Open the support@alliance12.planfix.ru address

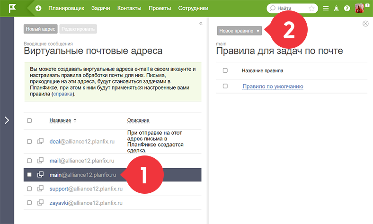(x=86, y=189)
